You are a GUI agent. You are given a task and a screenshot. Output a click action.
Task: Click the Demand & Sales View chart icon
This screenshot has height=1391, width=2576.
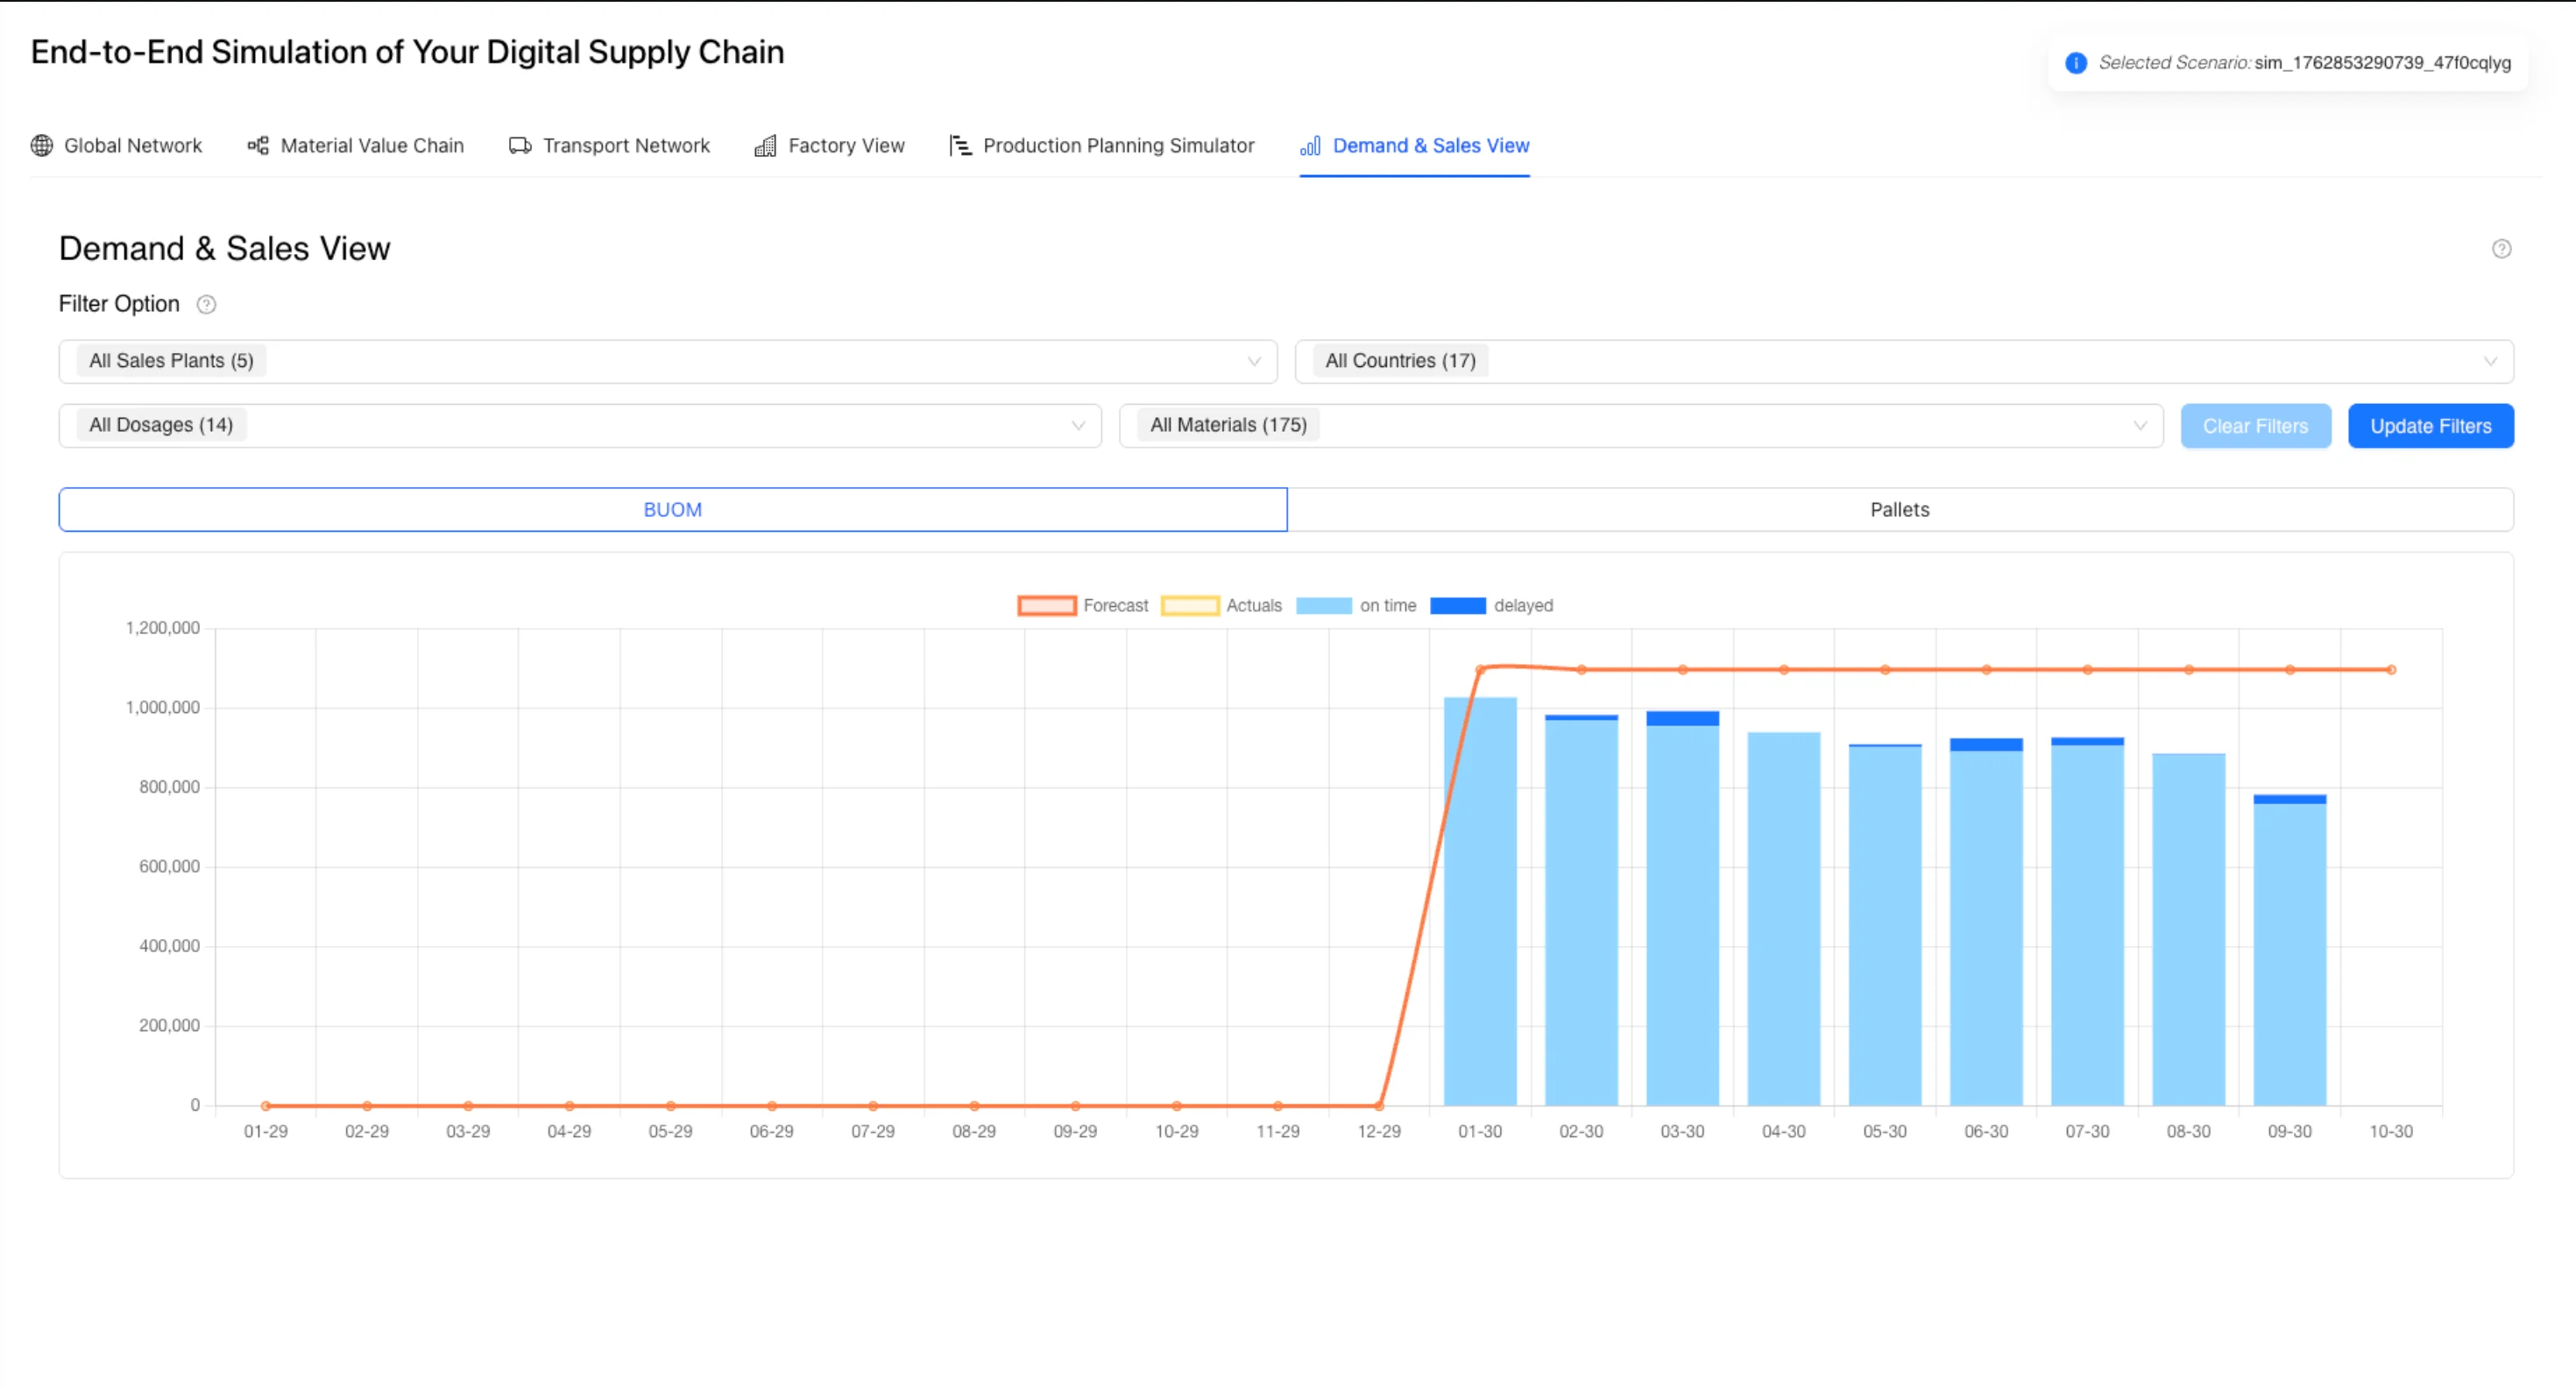[x=1310, y=147]
